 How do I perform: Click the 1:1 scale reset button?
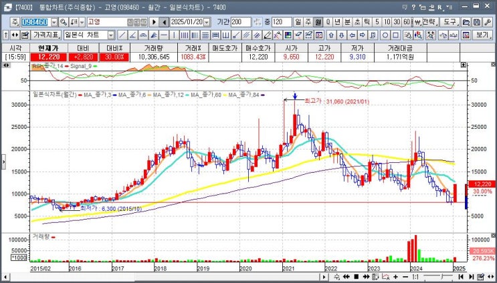415,277
